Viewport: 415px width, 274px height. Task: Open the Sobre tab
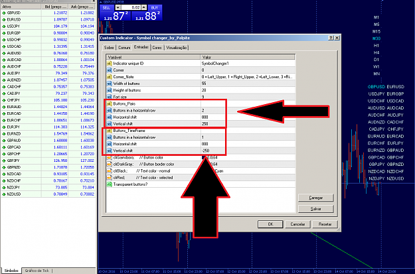click(109, 48)
